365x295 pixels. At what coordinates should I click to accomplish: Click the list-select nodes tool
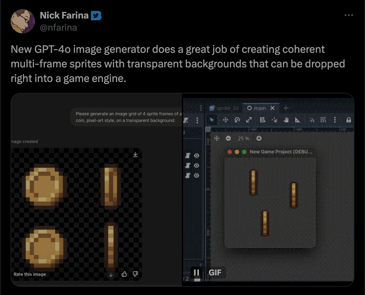[263, 120]
